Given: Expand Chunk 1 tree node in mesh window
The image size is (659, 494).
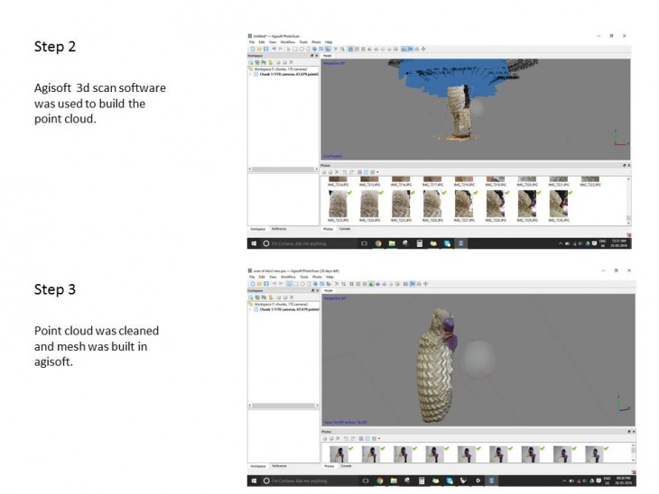Looking at the screenshot, I should point(252,309).
